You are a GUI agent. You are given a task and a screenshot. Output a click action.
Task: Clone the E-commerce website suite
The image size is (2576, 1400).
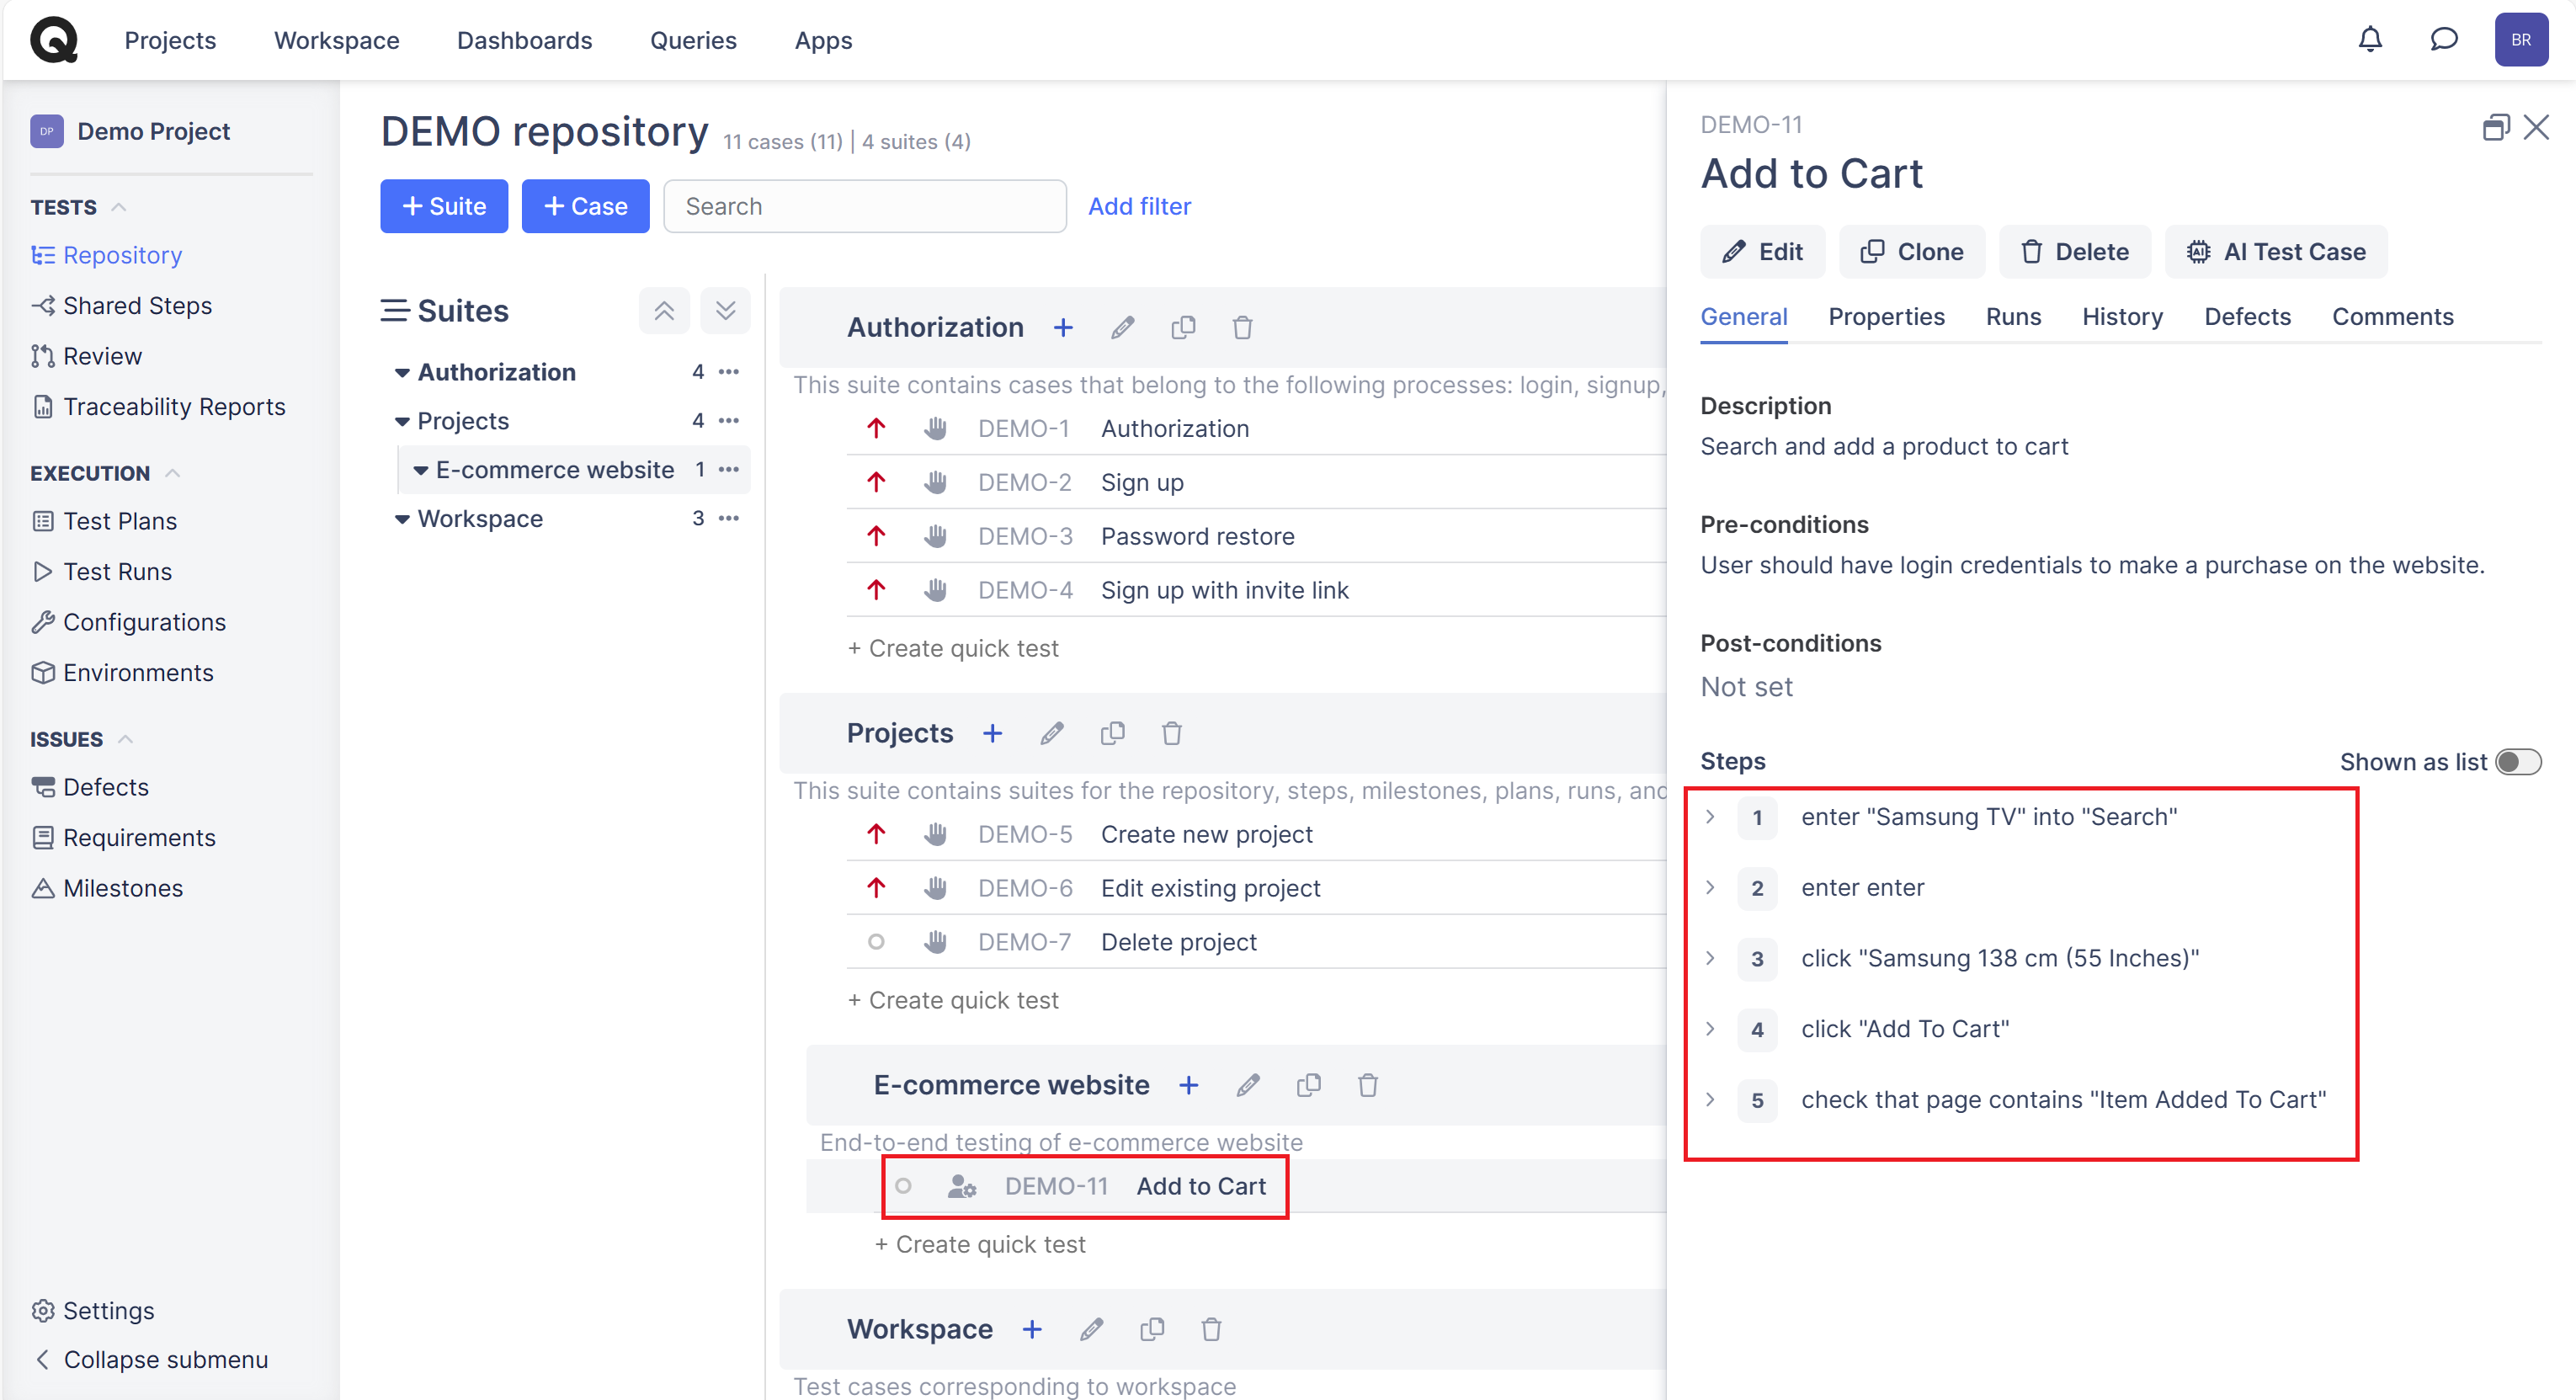coord(1308,1086)
